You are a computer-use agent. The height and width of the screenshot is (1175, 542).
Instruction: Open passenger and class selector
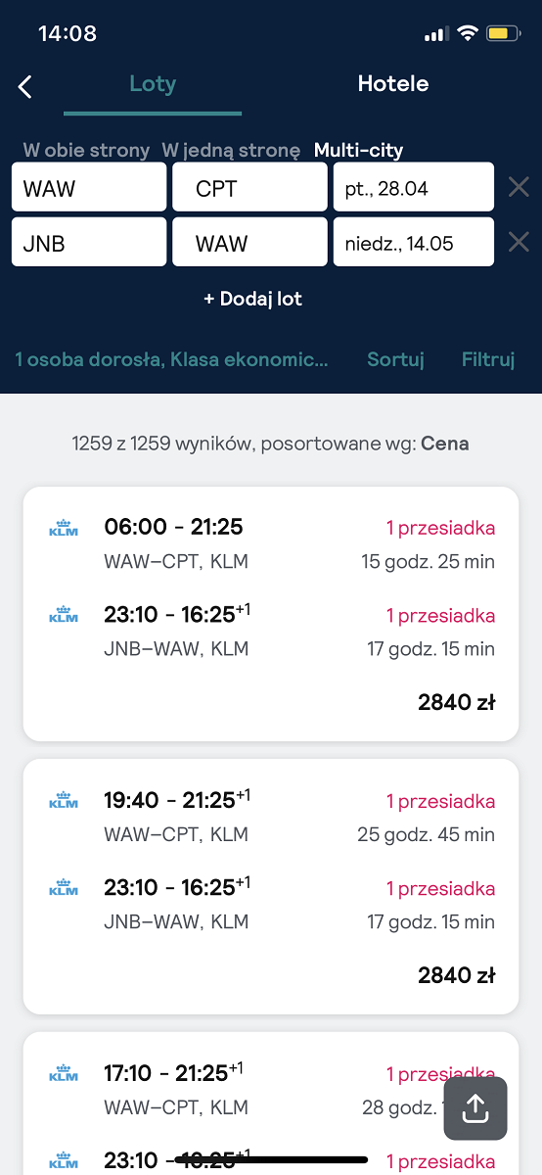pyautogui.click(x=172, y=359)
